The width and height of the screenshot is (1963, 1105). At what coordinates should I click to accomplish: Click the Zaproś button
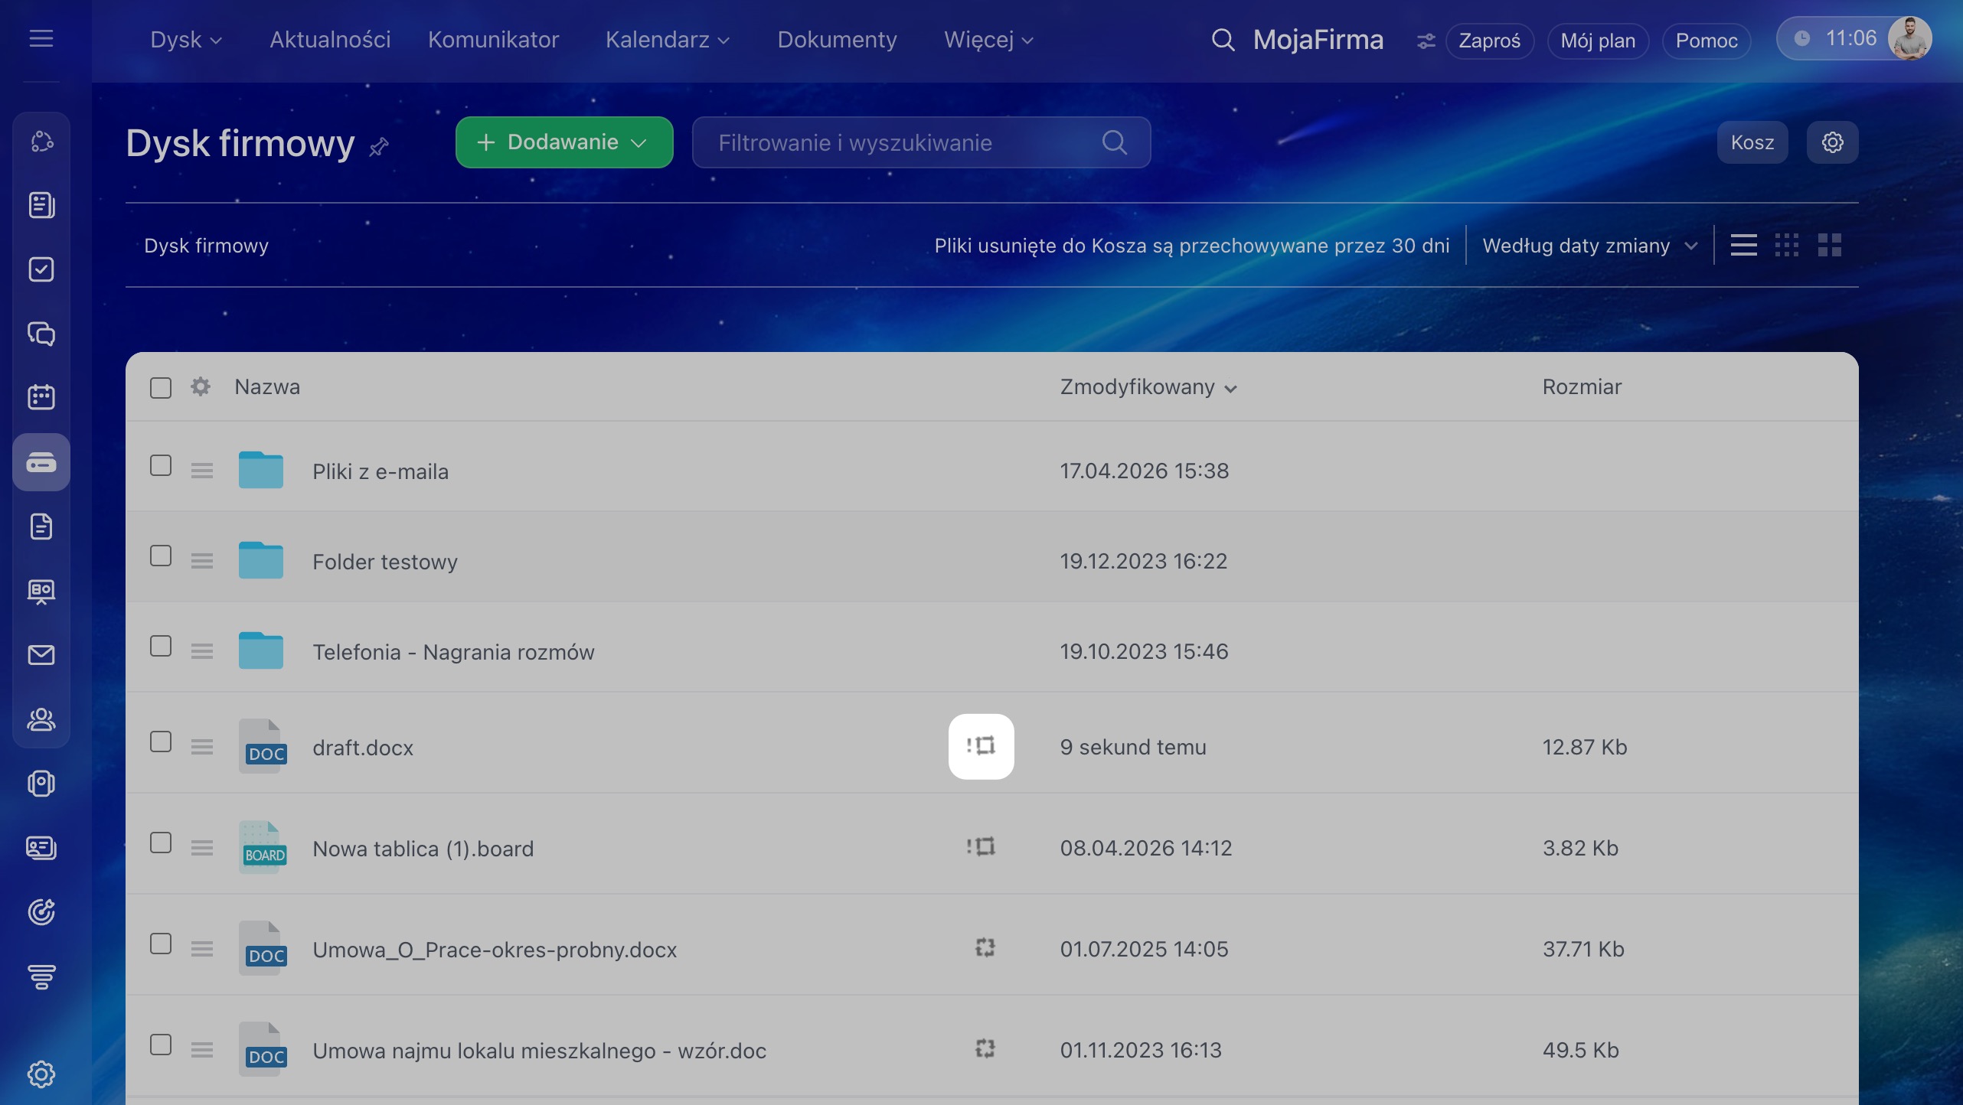tap(1489, 41)
